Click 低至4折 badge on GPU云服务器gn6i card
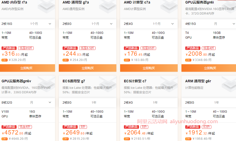The width and height of the screenshot is (236, 141). [x=209, y=48]
